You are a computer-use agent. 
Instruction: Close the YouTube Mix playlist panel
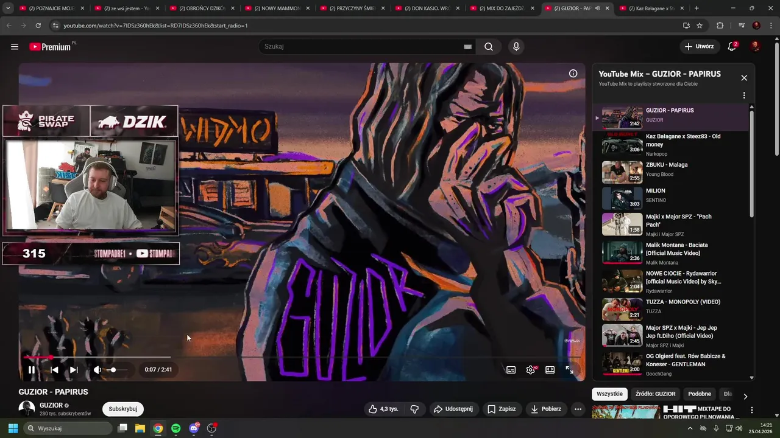pyautogui.click(x=744, y=78)
